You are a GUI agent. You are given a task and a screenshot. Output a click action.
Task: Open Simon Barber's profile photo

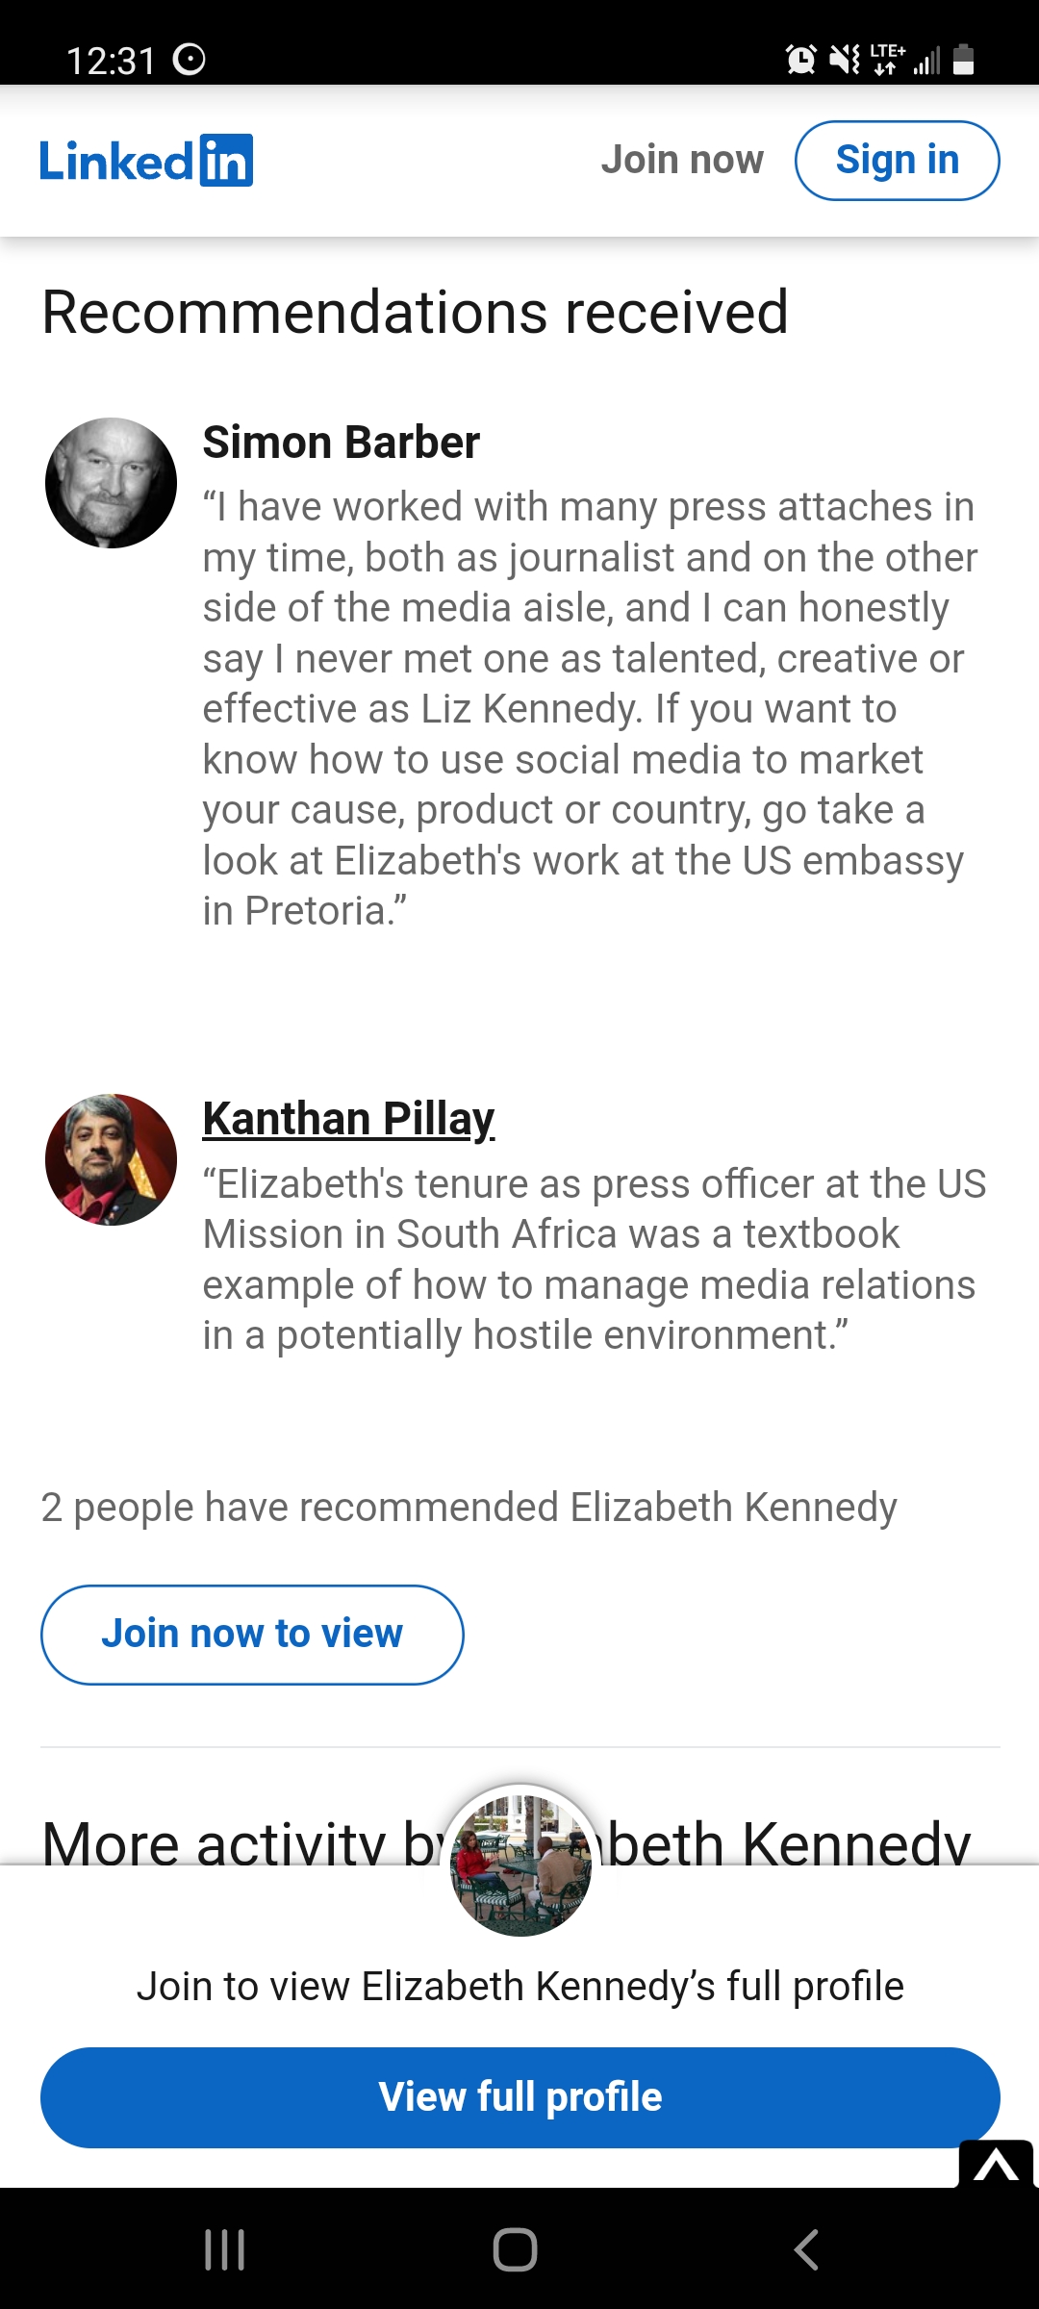tap(112, 483)
